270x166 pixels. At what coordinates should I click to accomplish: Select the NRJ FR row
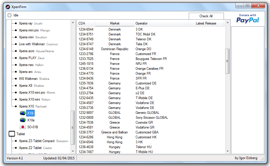(x=151, y=64)
